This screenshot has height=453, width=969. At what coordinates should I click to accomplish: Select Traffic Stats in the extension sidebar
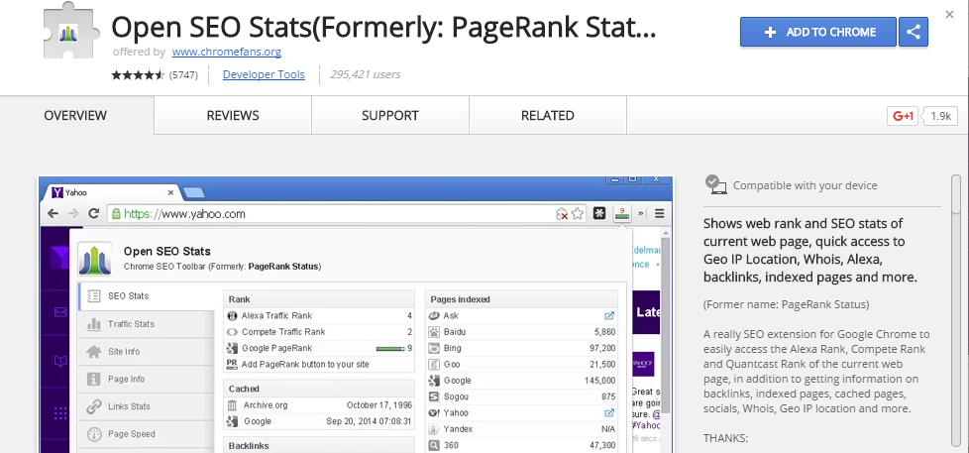tap(131, 324)
